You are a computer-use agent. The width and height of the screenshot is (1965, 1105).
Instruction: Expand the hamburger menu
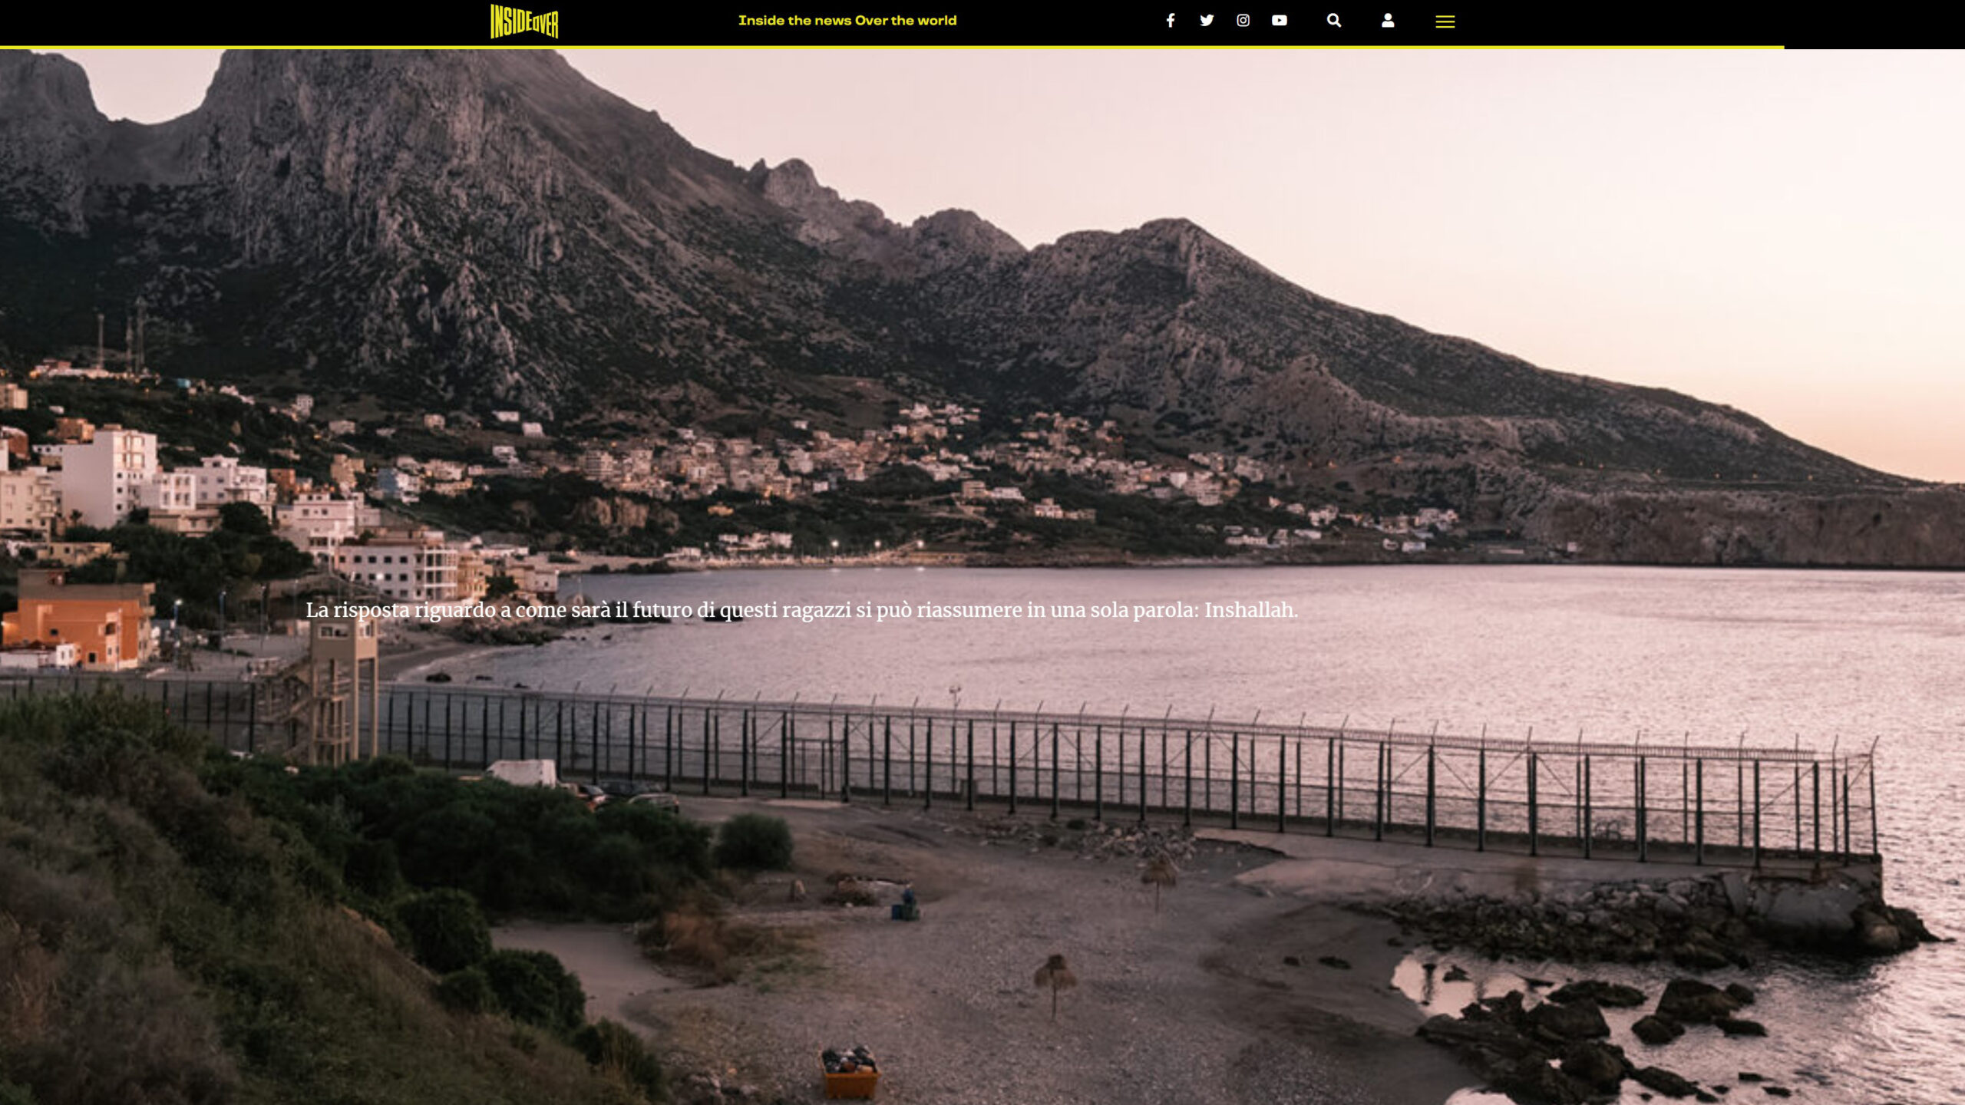[1445, 21]
